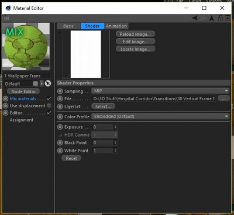Click the Black Point value field

[x=102, y=143]
